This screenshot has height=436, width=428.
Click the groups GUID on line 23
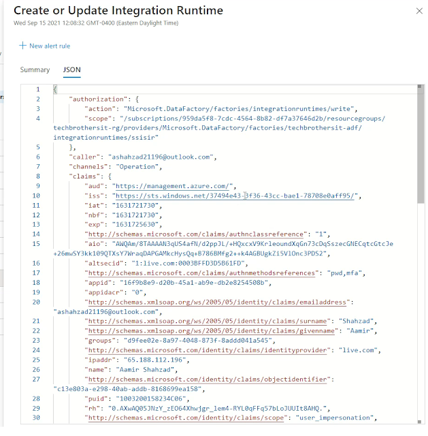198,341
